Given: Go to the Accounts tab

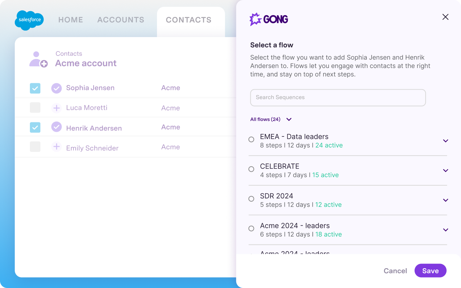Looking at the screenshot, I should click(x=121, y=20).
